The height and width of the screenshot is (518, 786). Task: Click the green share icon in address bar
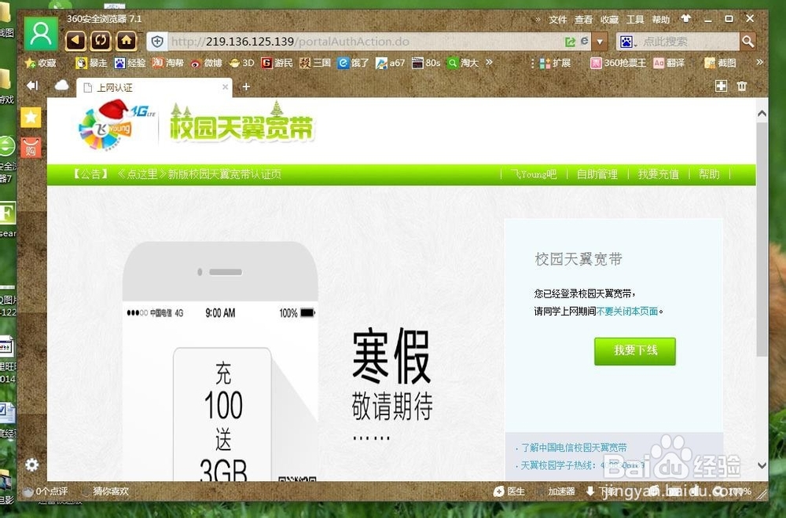(x=570, y=42)
